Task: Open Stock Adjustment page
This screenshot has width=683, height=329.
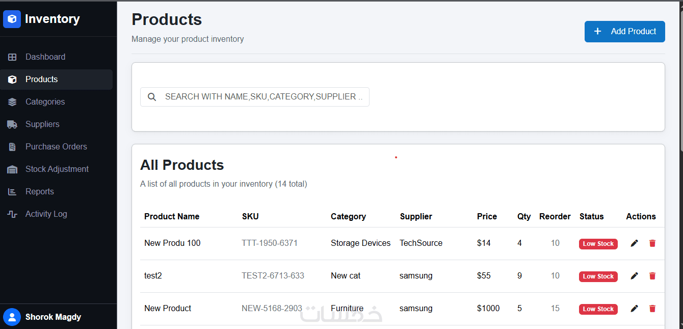Action: (x=57, y=169)
